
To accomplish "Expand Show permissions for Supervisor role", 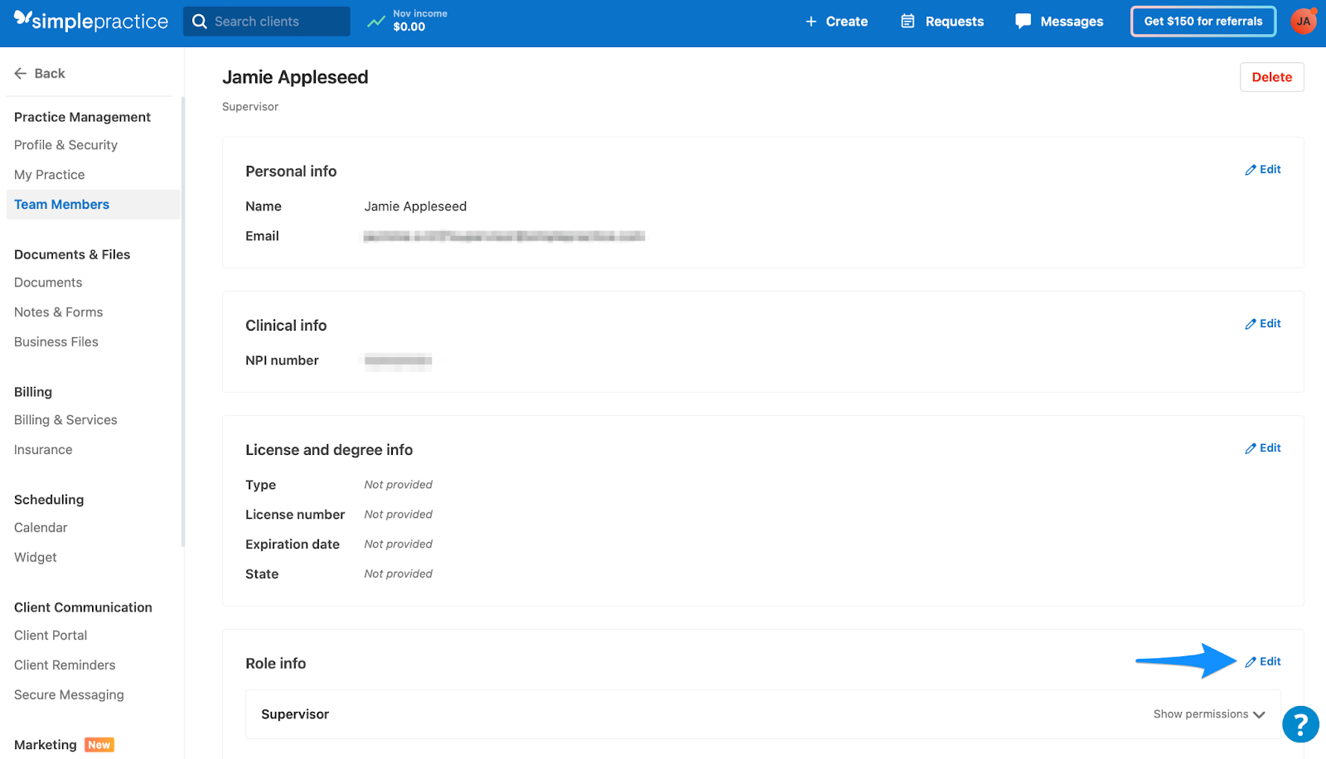I will 1207,713.
